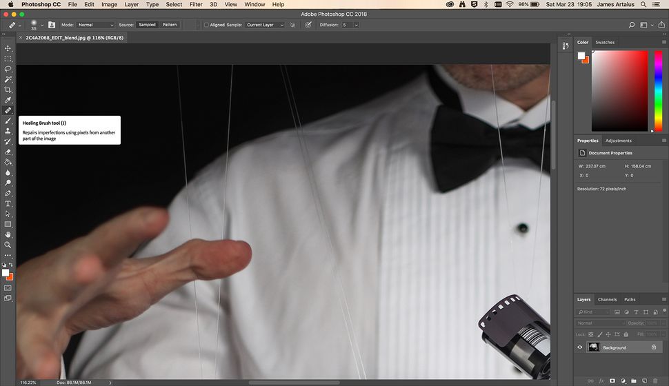Select the History Brush tool
Viewport: 669px width, 386px height.
pos(8,141)
